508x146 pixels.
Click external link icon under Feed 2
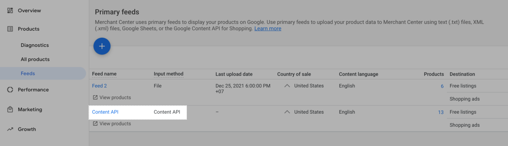click(x=95, y=97)
